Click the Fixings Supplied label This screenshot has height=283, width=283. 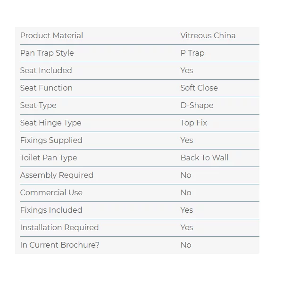pyautogui.click(x=51, y=141)
